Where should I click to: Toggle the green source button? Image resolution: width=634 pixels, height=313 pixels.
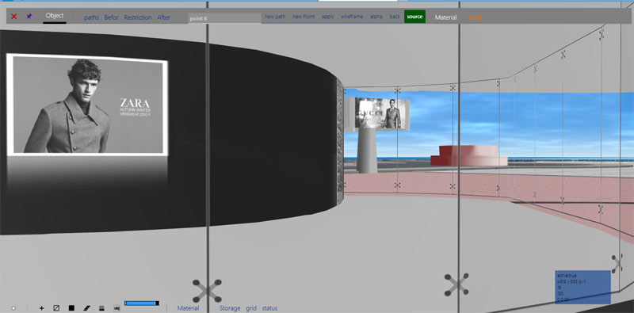pos(414,17)
